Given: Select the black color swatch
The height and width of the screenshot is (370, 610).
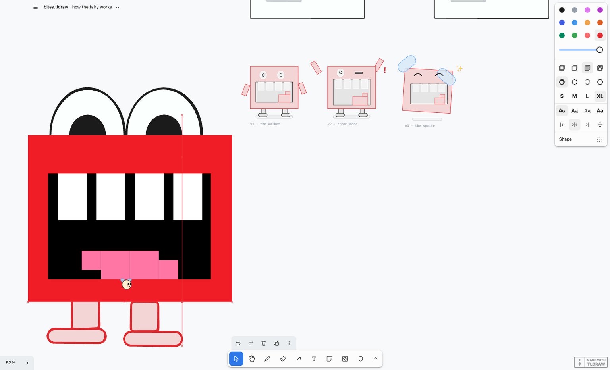Looking at the screenshot, I should pos(562,10).
